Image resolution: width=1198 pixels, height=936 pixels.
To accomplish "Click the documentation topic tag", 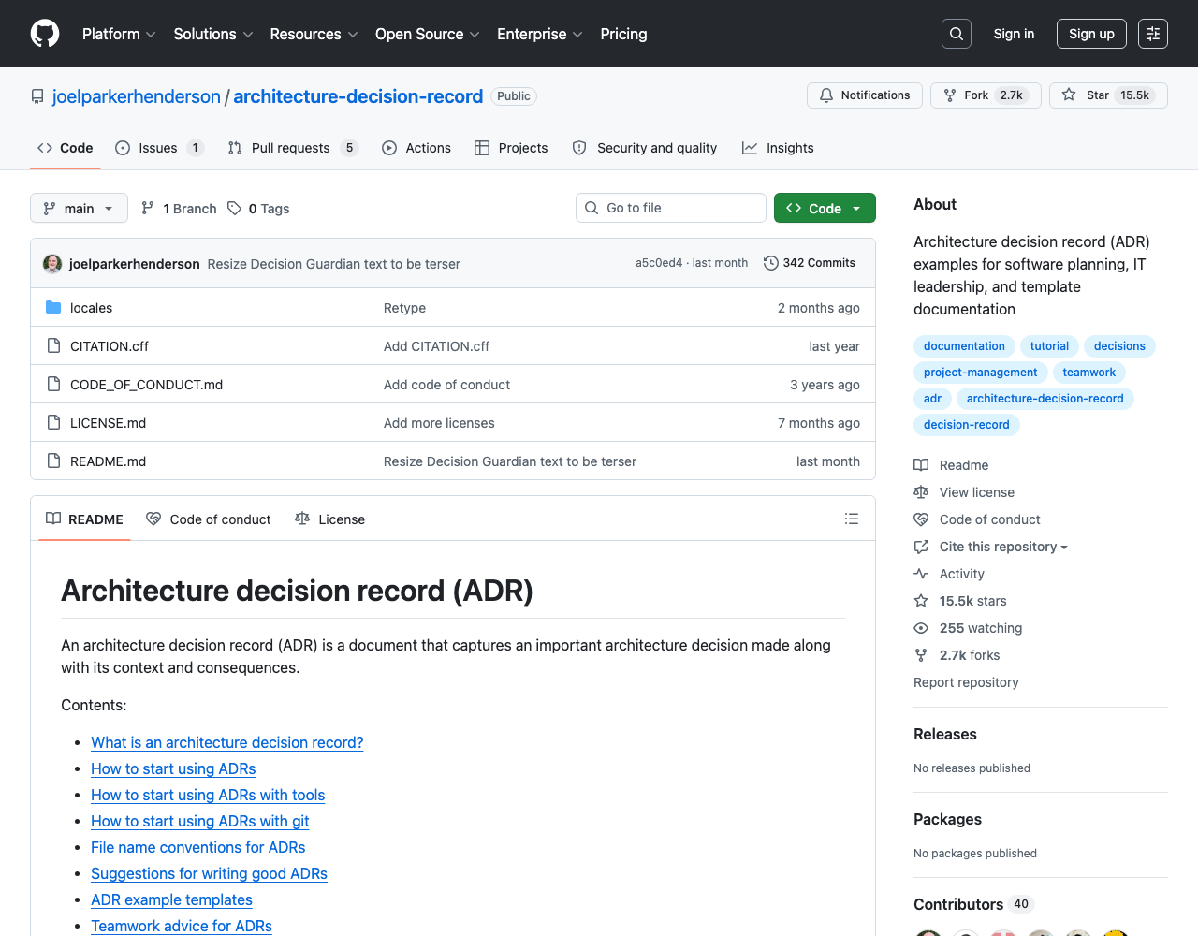I will [964, 346].
